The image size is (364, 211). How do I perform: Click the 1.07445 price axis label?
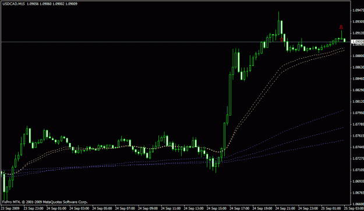[x=358, y=147]
